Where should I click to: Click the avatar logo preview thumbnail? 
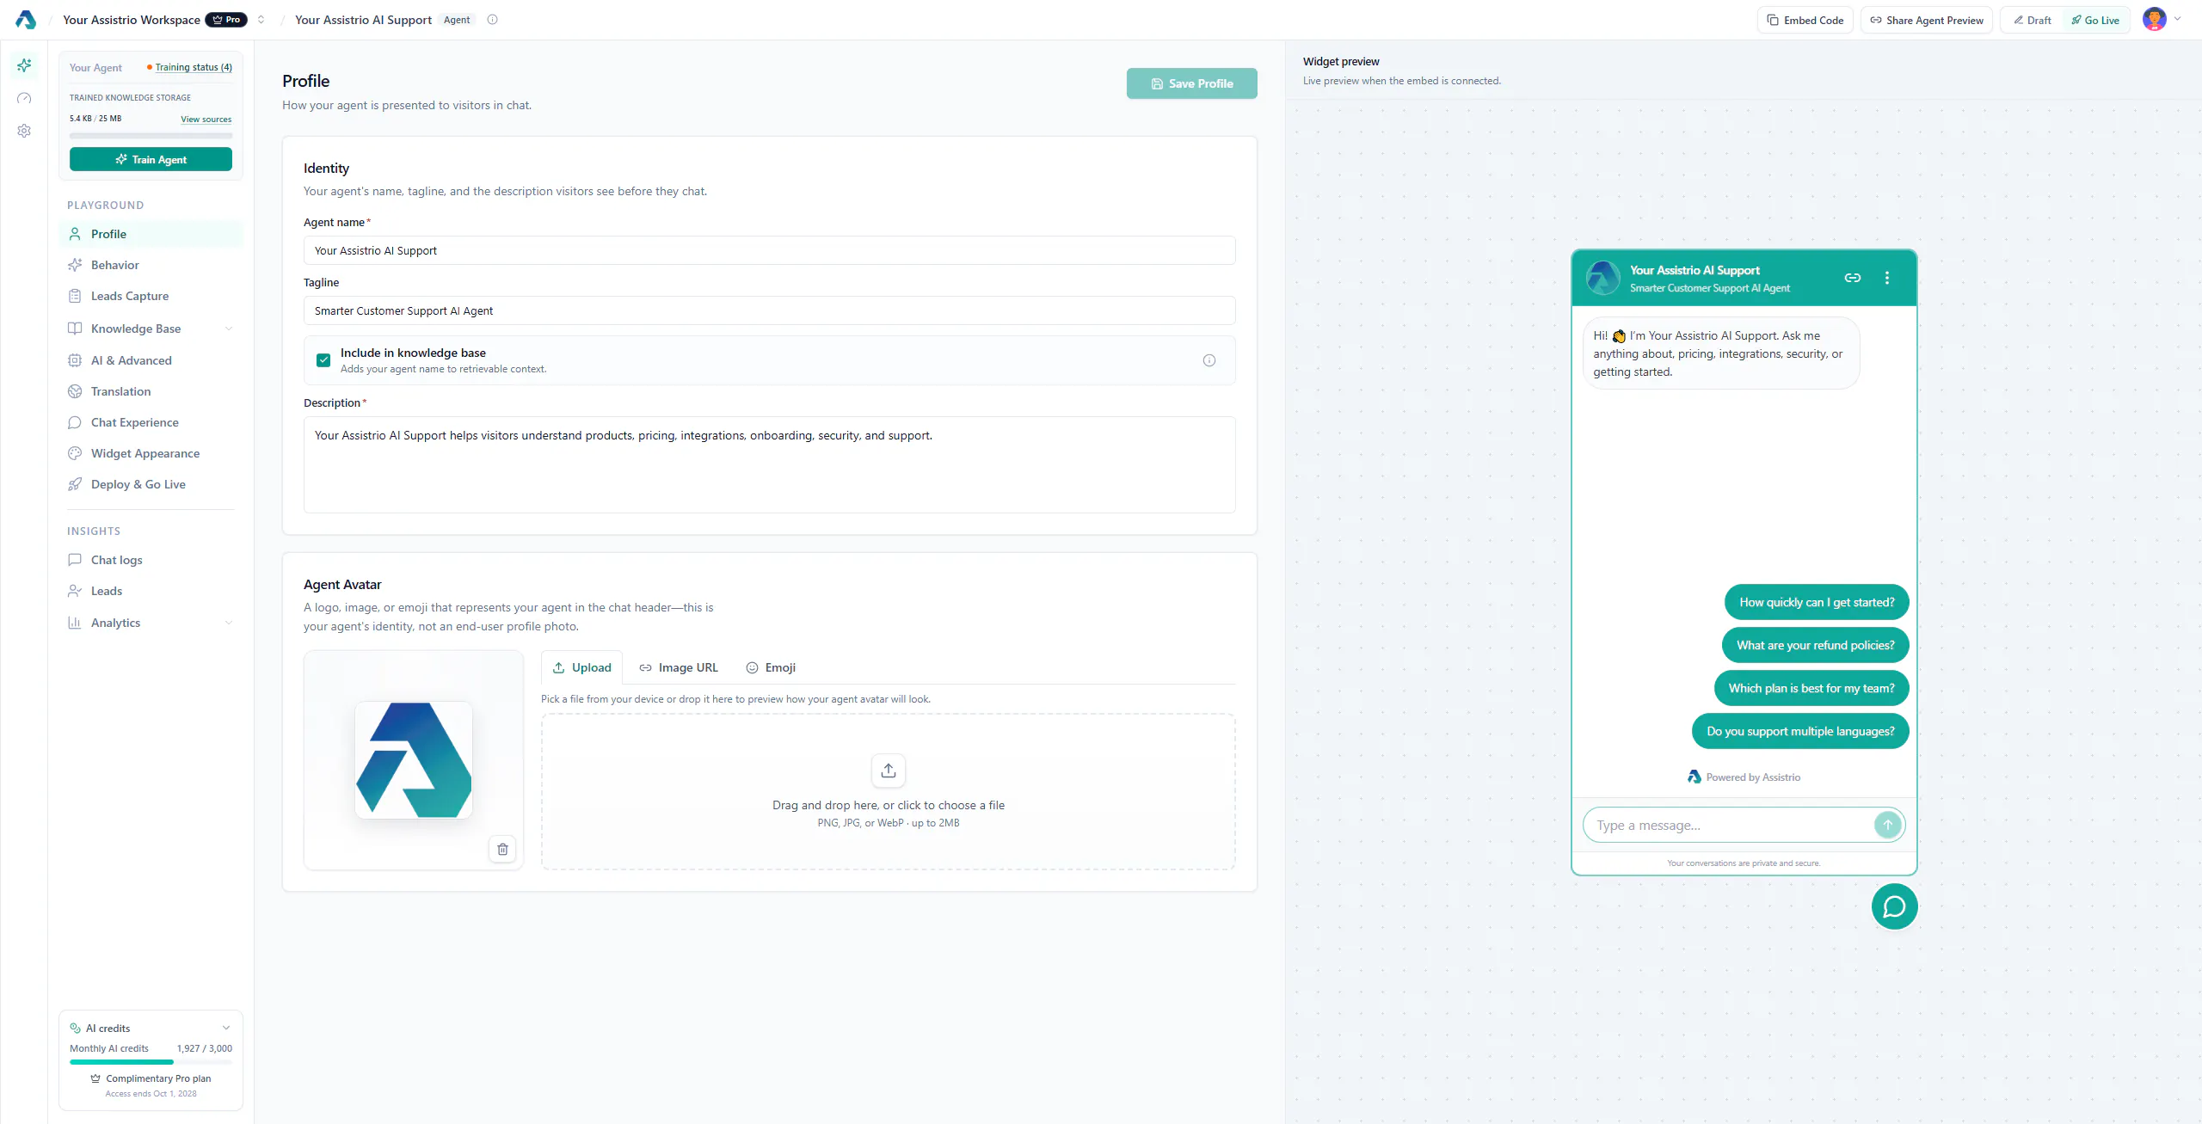point(414,759)
